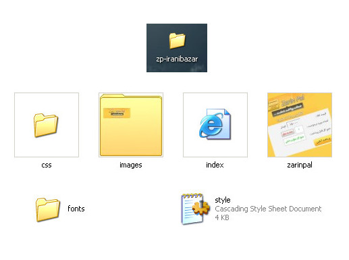Select the style stylesheet notepad icon
The width and height of the screenshot is (349, 260).
[195, 209]
